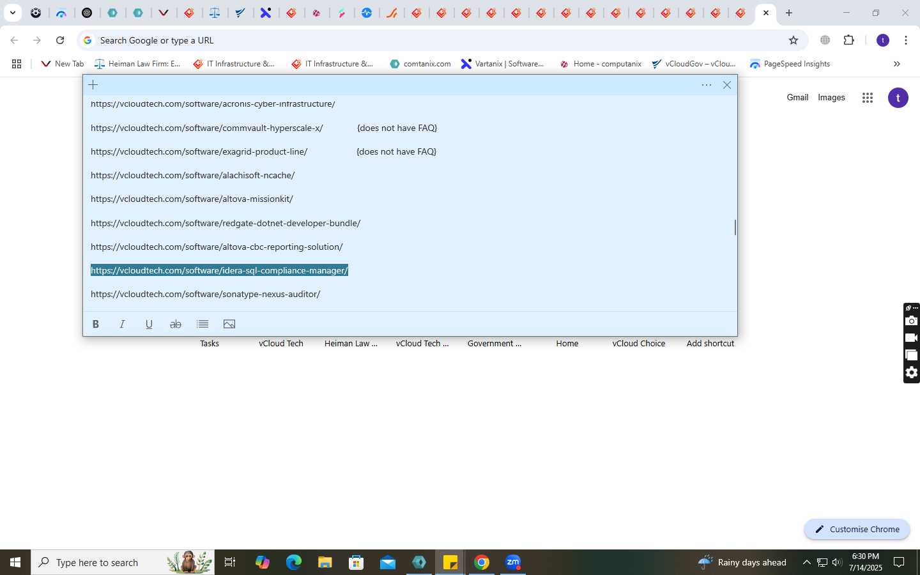The width and height of the screenshot is (920, 575).
Task: Open Chrome Extensions puzzle icon
Action: click(849, 40)
